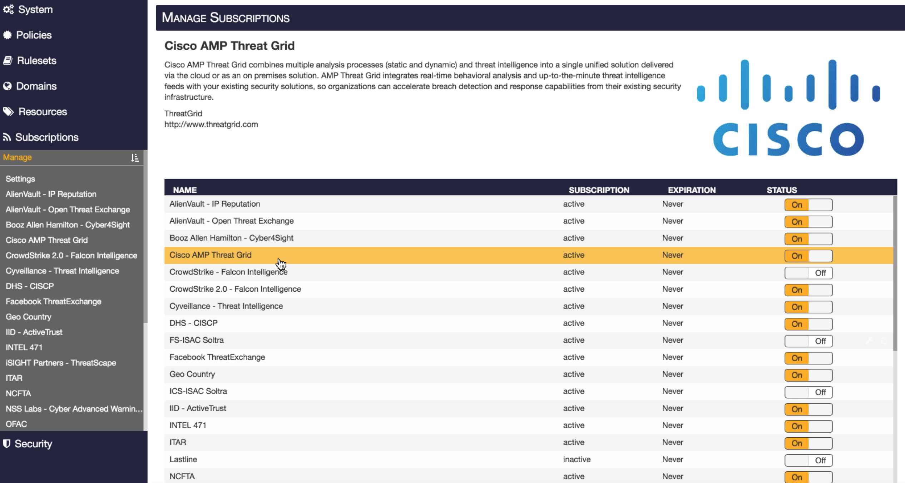Expand the Security menu section
The image size is (905, 483).
pyautogui.click(x=33, y=443)
